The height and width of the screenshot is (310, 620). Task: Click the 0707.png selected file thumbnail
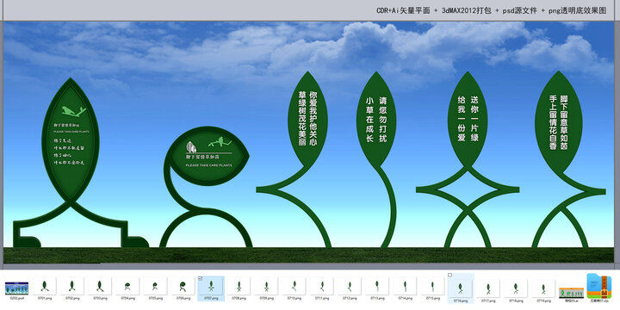pyautogui.click(x=211, y=288)
